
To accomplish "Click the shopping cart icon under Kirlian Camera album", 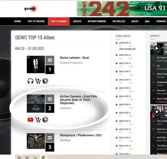I will pyautogui.click(x=38, y=120).
